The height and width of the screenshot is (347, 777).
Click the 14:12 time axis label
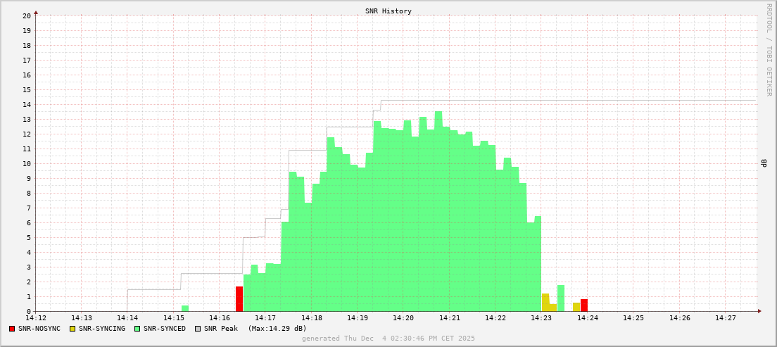(36, 318)
